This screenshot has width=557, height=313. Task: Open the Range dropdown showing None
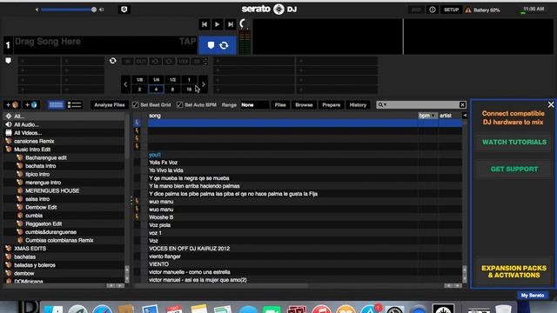tap(254, 104)
